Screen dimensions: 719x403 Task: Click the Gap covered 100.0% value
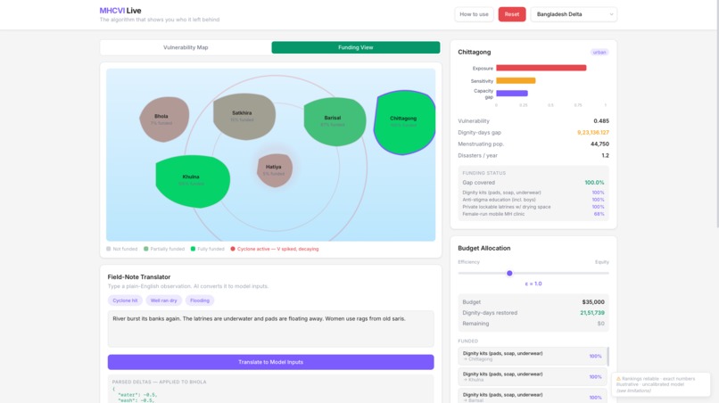coord(594,183)
